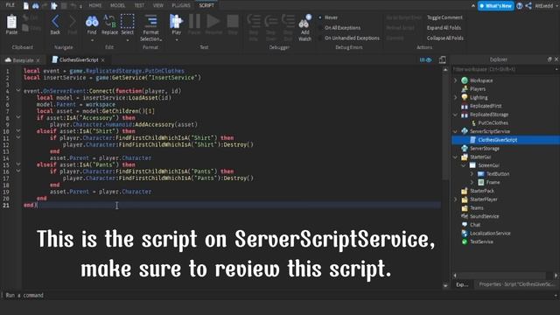Expand the TextButton tree node
Viewport: 560px width, 315px height.
point(472,174)
